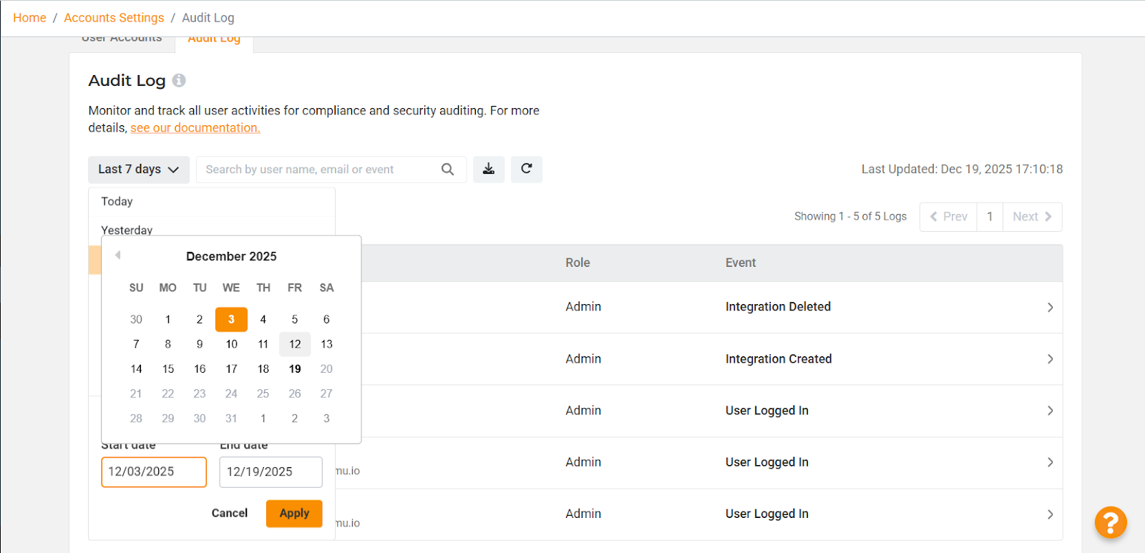
Task: Go to previous month in calendar
Action: click(x=118, y=255)
